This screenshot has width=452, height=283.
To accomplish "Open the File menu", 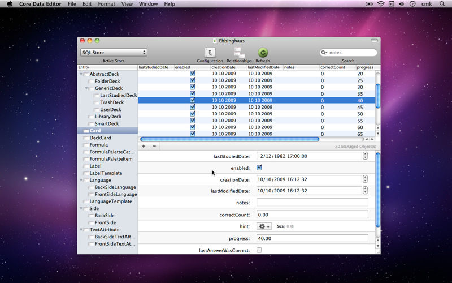I will (72, 4).
